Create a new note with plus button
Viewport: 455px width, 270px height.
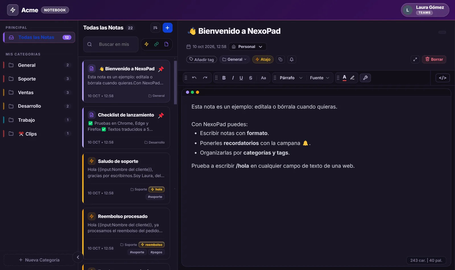click(167, 28)
